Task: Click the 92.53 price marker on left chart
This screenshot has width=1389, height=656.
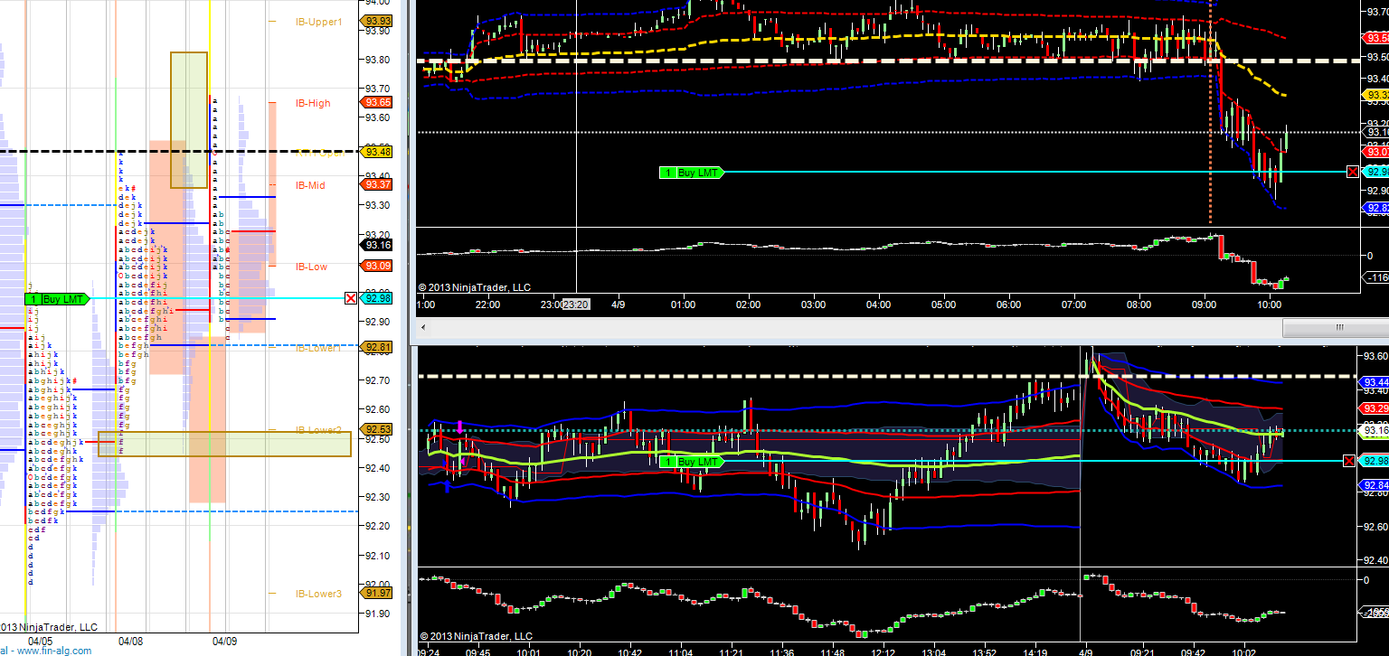Action: point(377,429)
